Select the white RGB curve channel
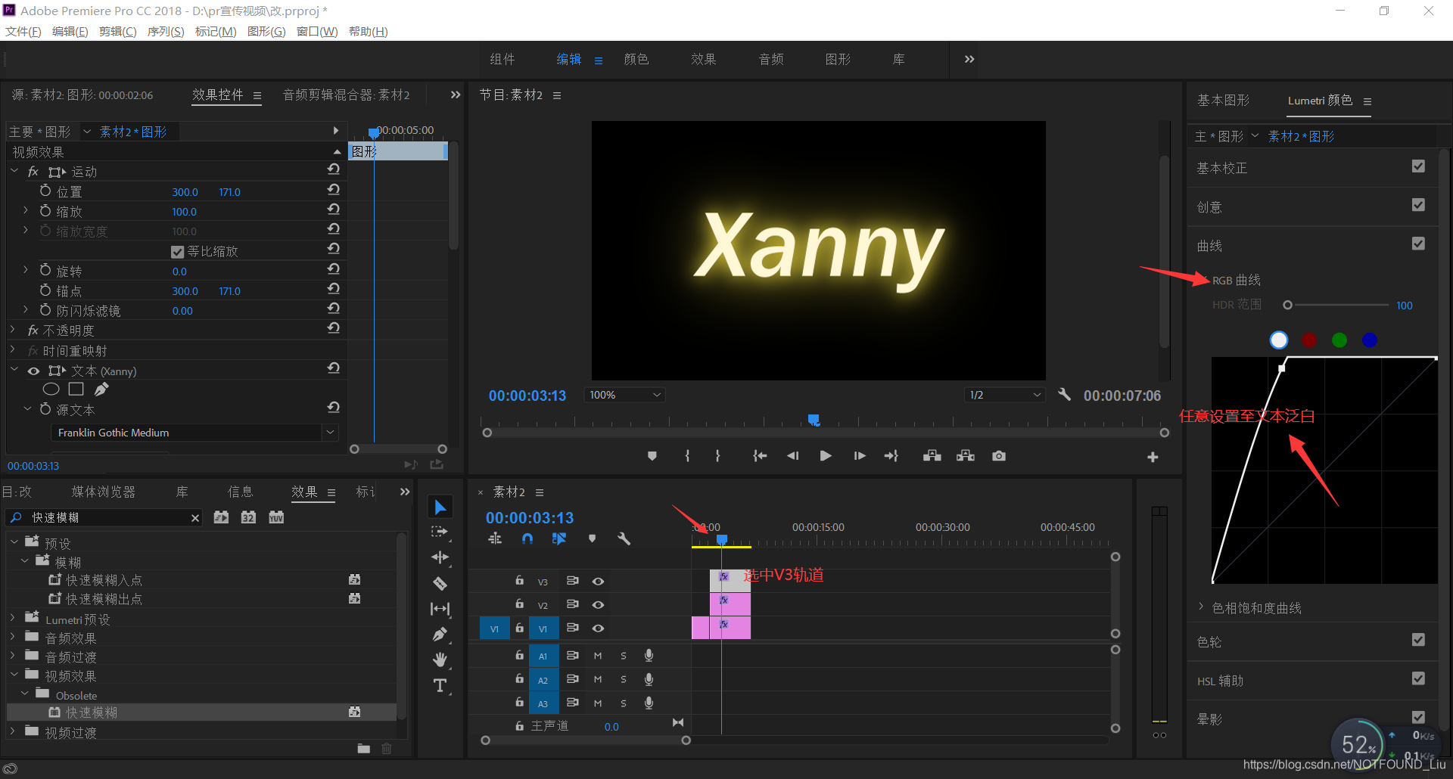Image resolution: width=1453 pixels, height=779 pixels. coord(1279,340)
